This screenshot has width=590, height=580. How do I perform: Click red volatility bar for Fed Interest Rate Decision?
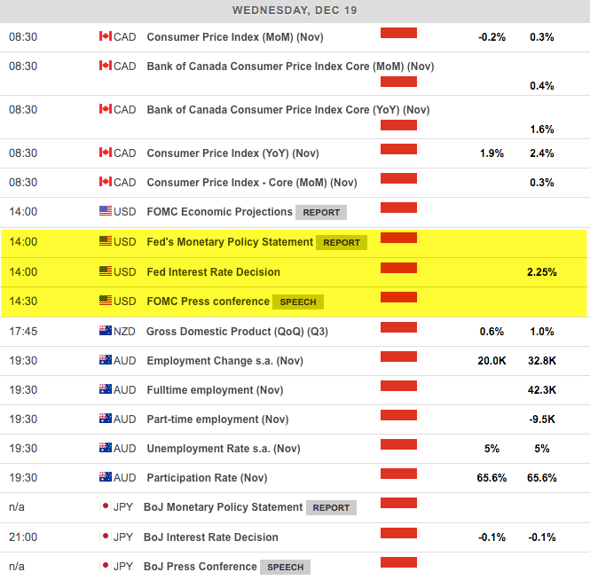click(398, 268)
